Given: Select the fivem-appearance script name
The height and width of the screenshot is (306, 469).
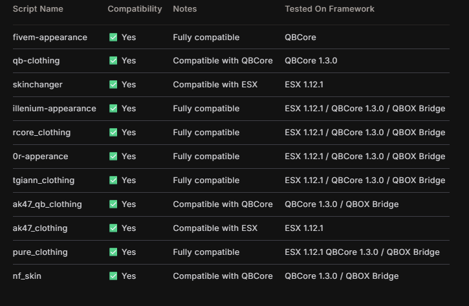Looking at the screenshot, I should click(x=50, y=38).
